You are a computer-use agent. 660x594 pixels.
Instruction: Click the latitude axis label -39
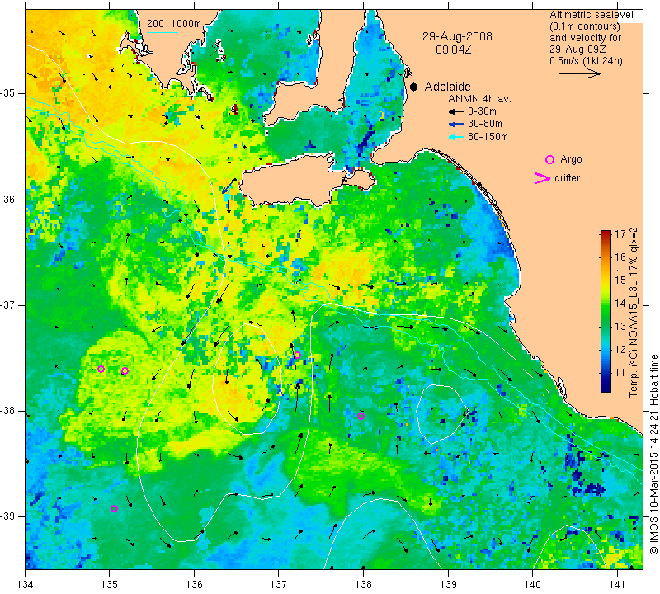(x=7, y=516)
